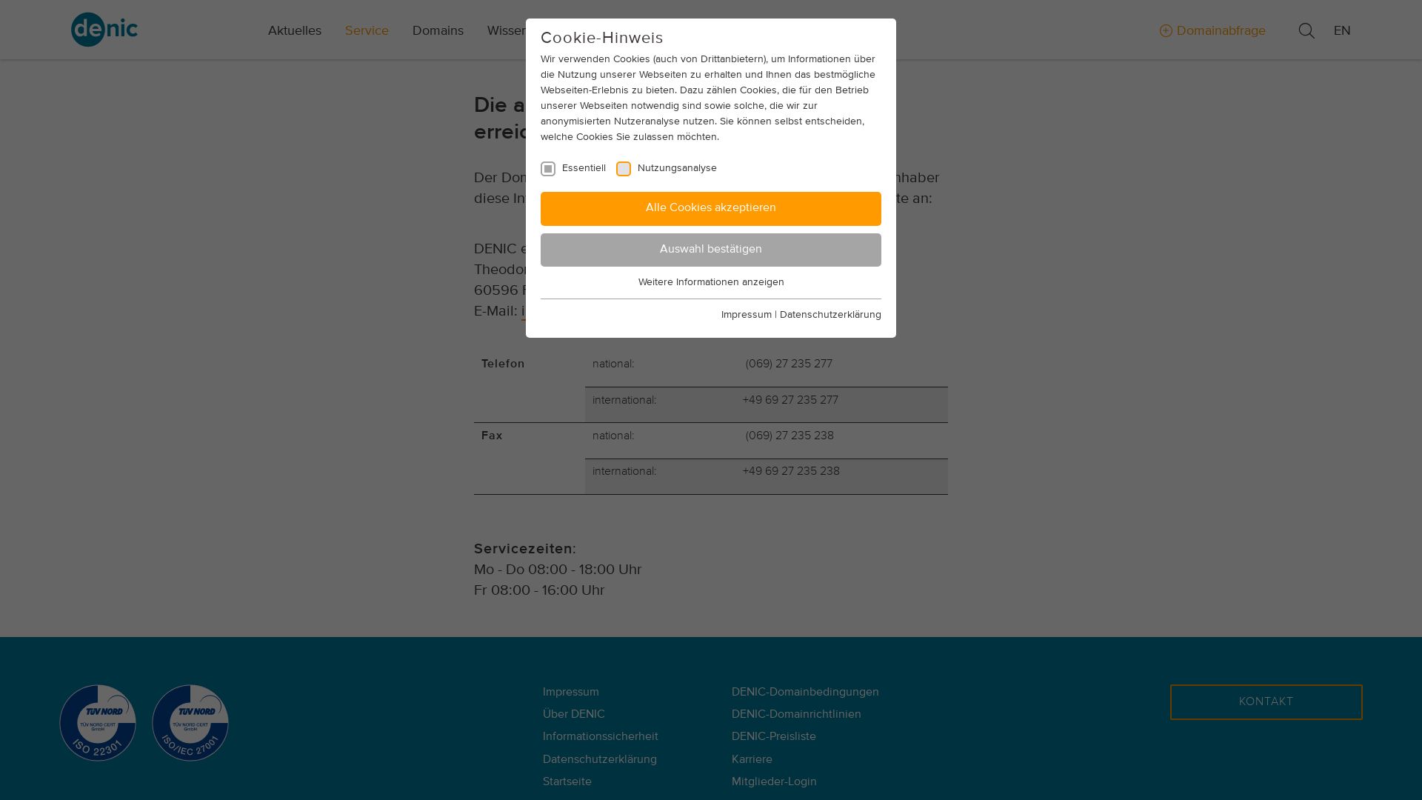The width and height of the screenshot is (1422, 800).
Task: Click international phone +49 69 27 235 277
Action: point(790,400)
